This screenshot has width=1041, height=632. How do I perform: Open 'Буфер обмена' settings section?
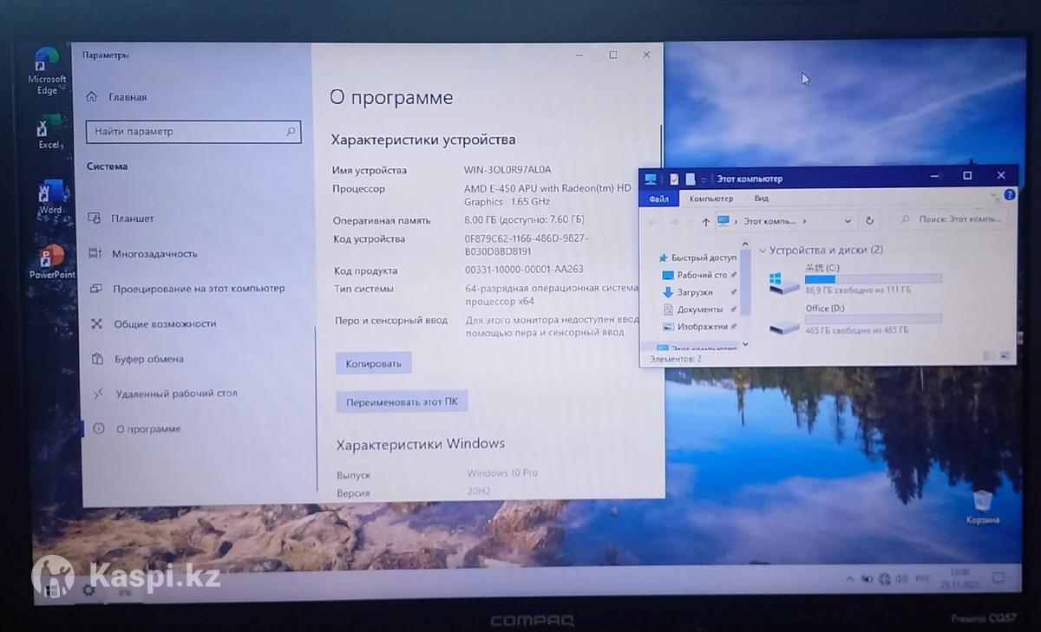(x=148, y=359)
